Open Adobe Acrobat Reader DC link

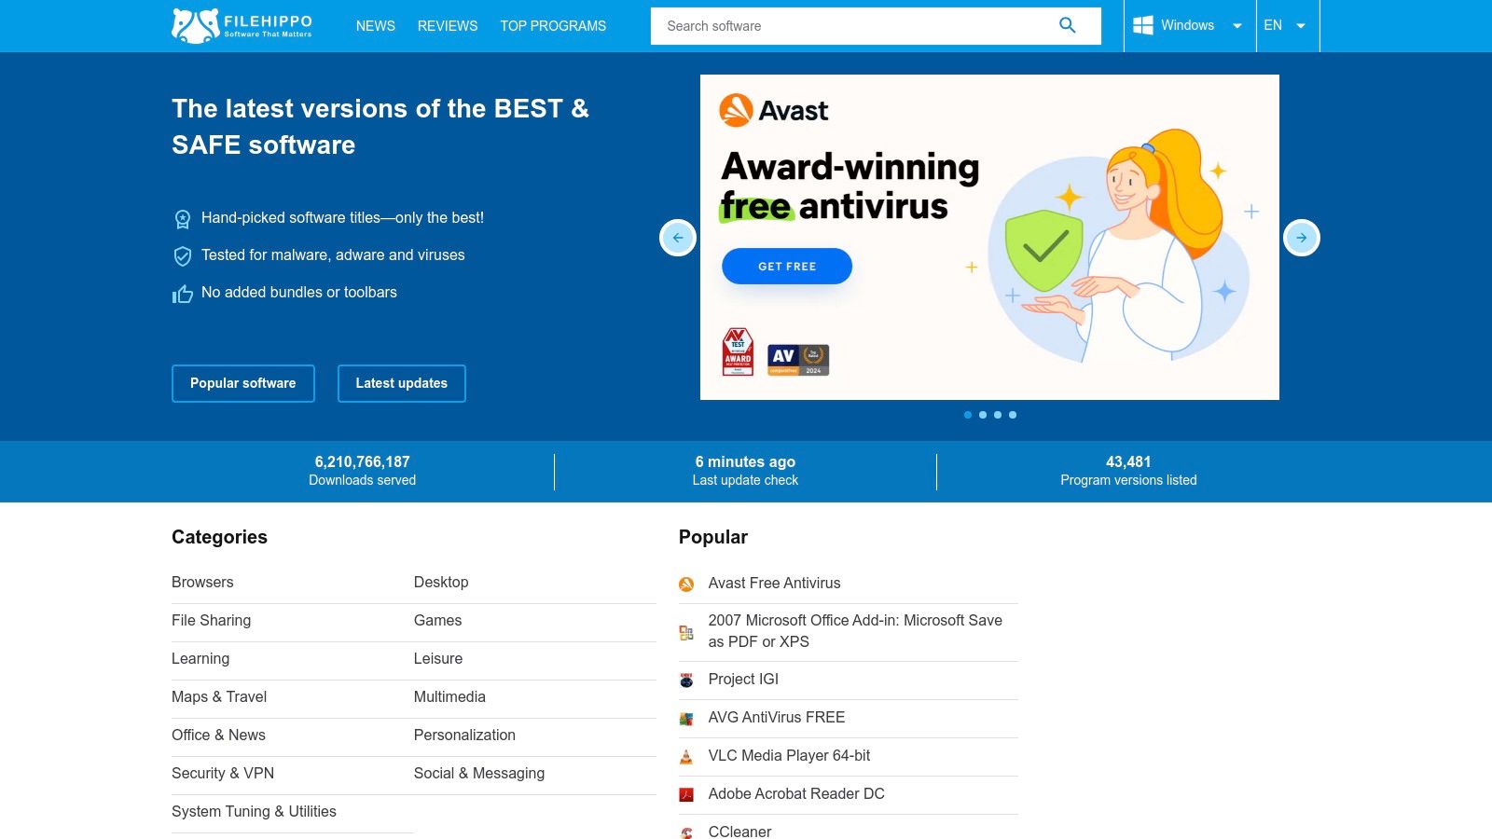tap(796, 793)
